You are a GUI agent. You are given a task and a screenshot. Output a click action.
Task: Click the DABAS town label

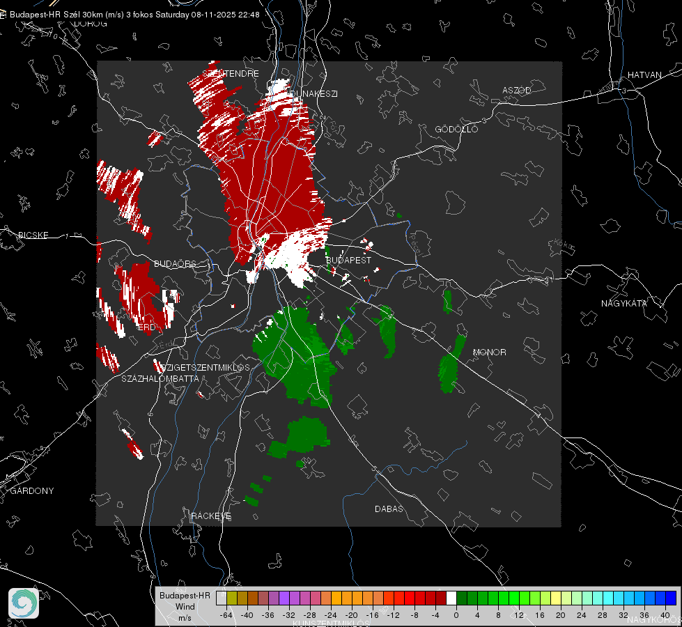389,509
